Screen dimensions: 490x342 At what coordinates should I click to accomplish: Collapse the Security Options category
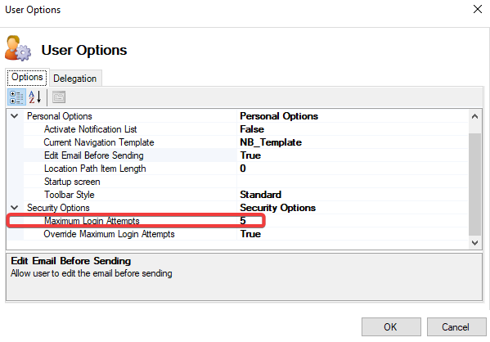tap(15, 208)
